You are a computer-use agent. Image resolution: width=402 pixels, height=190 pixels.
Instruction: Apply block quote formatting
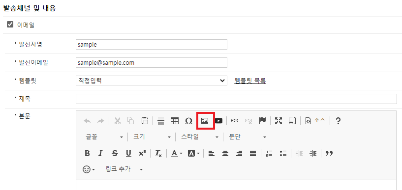pyautogui.click(x=329, y=154)
